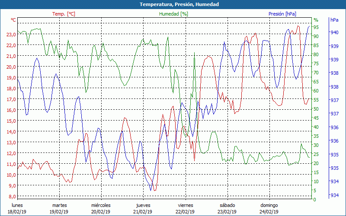
Task: Click the '24/02/19' date label
Action: pyautogui.click(x=269, y=212)
